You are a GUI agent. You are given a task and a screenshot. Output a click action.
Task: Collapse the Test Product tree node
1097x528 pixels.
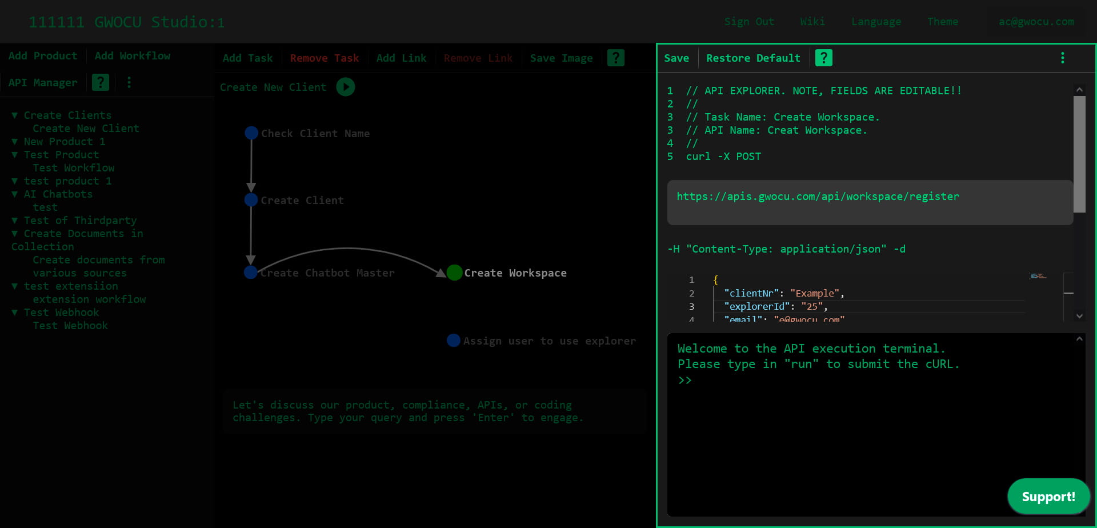click(15, 155)
